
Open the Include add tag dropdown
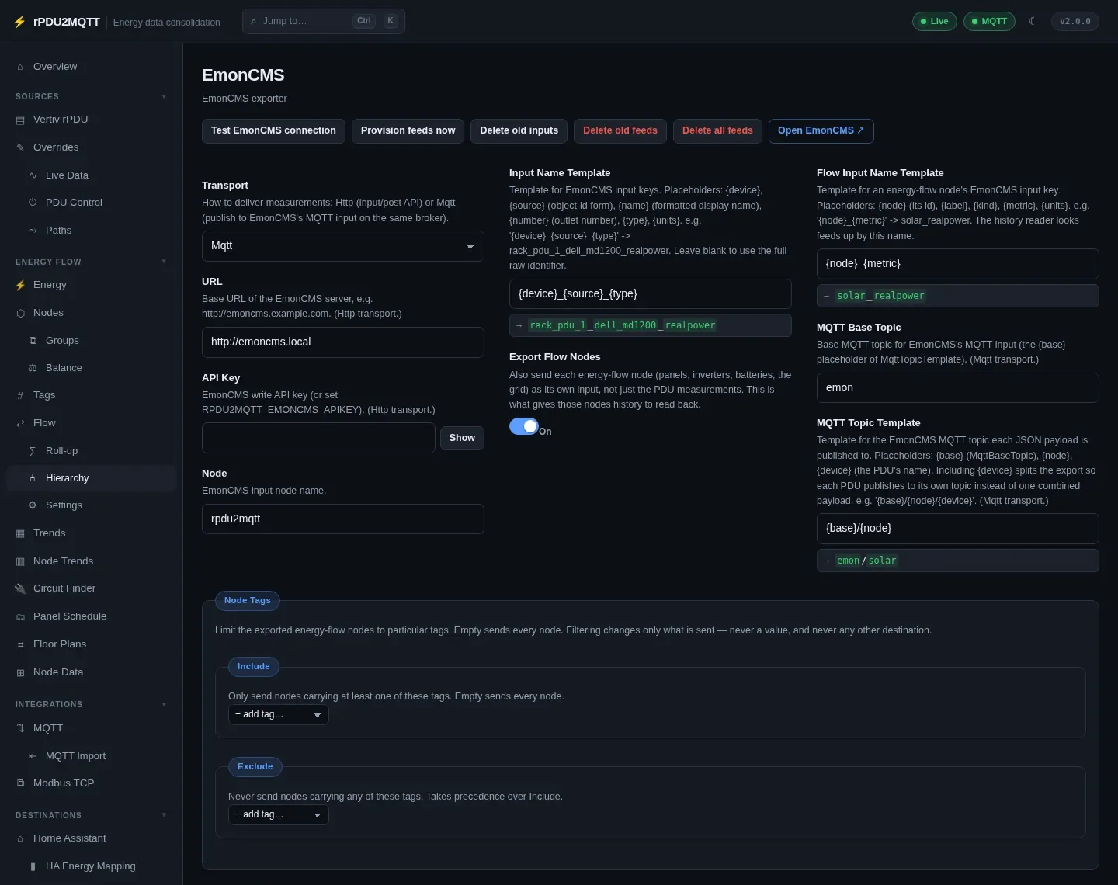pos(278,714)
